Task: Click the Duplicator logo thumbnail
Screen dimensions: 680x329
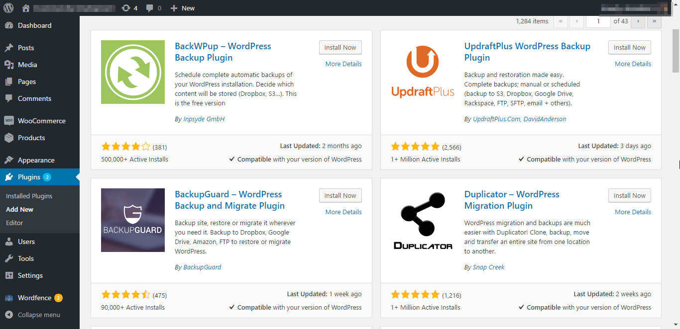Action: coord(423,220)
